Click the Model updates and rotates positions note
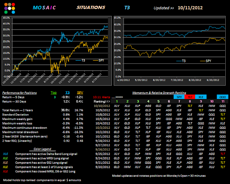The width and height of the screenshot is (230, 184). 159,176
